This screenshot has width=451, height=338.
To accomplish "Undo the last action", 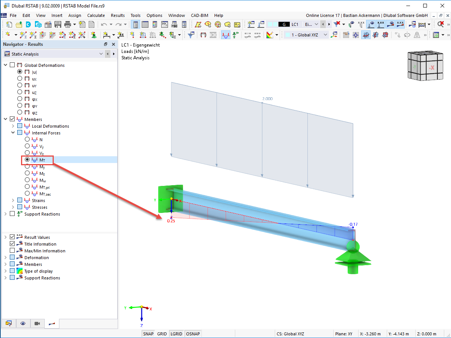I will pyautogui.click(x=104, y=24).
